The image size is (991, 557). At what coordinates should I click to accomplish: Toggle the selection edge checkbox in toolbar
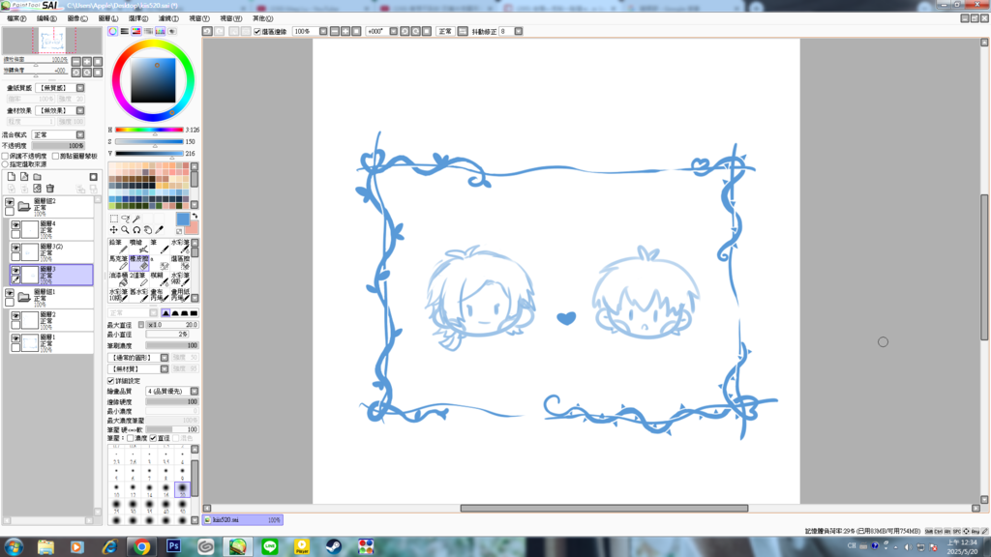tap(257, 32)
